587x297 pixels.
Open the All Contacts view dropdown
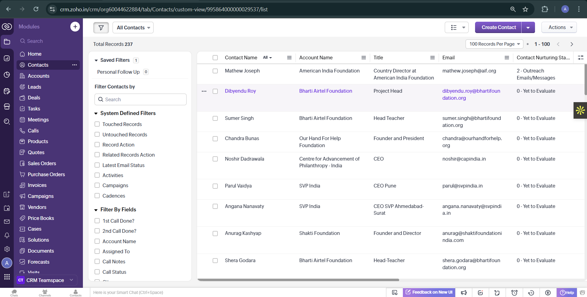pyautogui.click(x=133, y=28)
